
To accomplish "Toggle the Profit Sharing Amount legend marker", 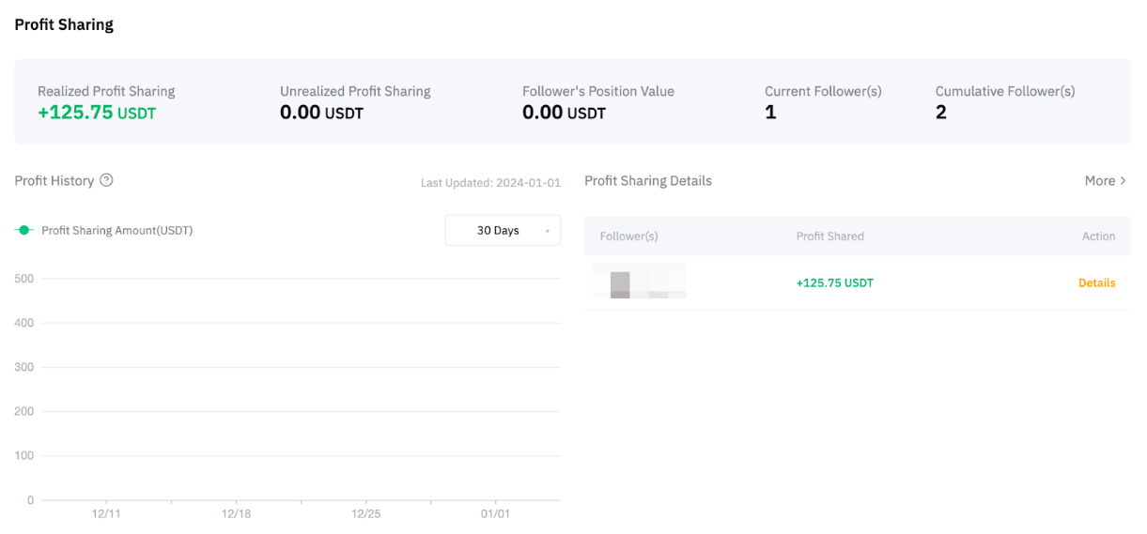I will click(x=24, y=230).
